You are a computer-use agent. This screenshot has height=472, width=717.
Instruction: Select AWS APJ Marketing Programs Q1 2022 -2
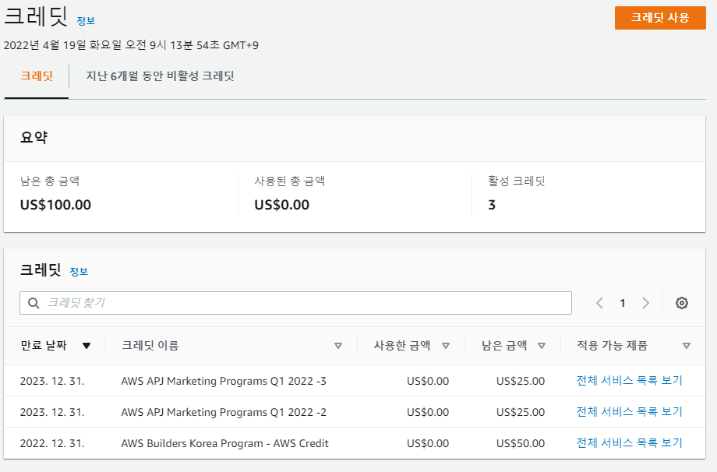tap(224, 412)
